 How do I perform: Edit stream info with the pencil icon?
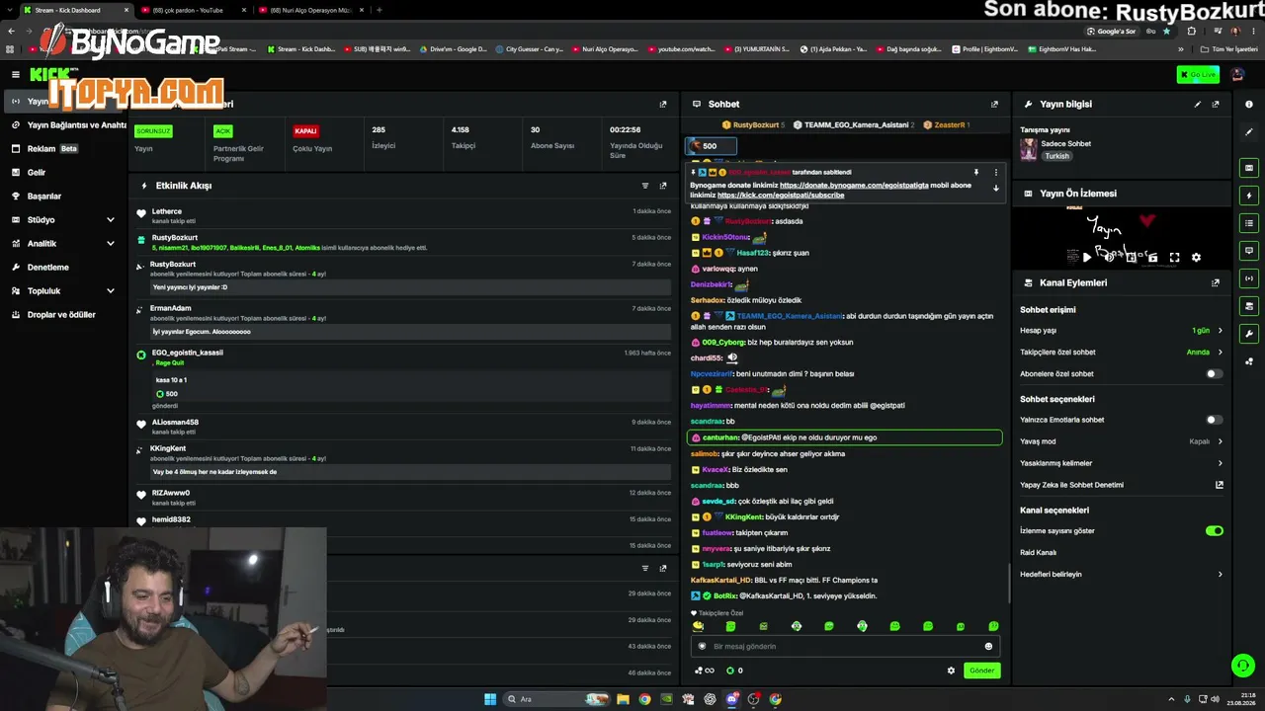coord(1198,104)
